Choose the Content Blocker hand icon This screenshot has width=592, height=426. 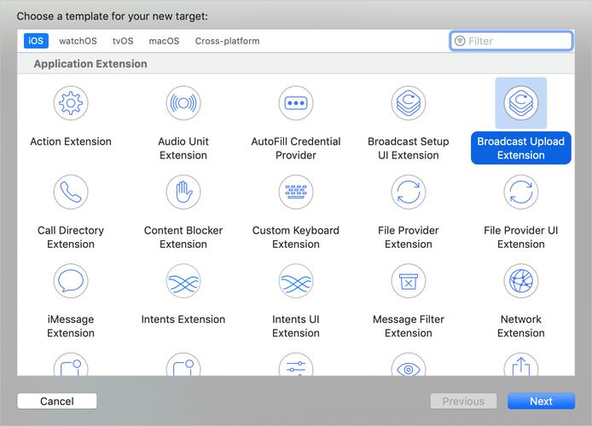click(183, 192)
